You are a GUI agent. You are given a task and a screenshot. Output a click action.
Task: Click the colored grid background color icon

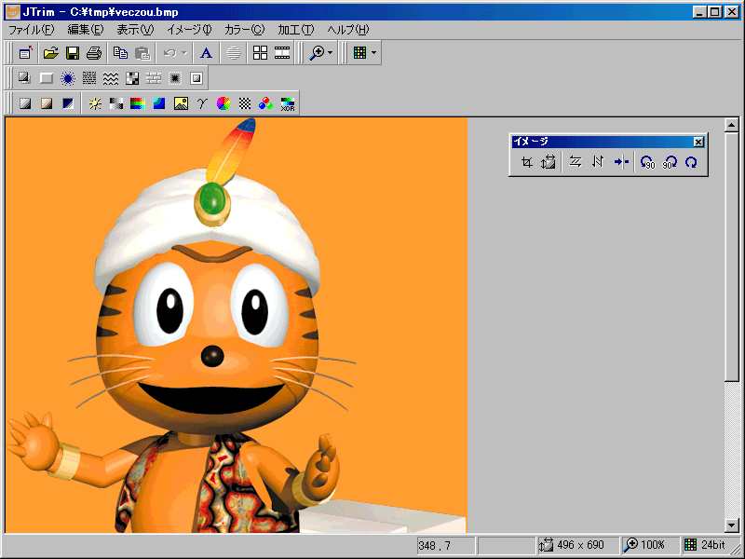(360, 53)
